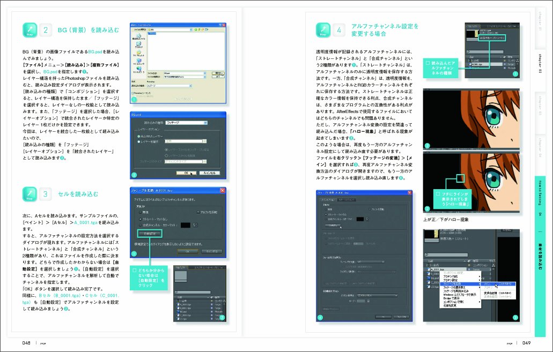Viewport: 553px width, 352px height.
Task: Select C_0001.tga file icon in step 3 project panel
Action: (x=178, y=315)
